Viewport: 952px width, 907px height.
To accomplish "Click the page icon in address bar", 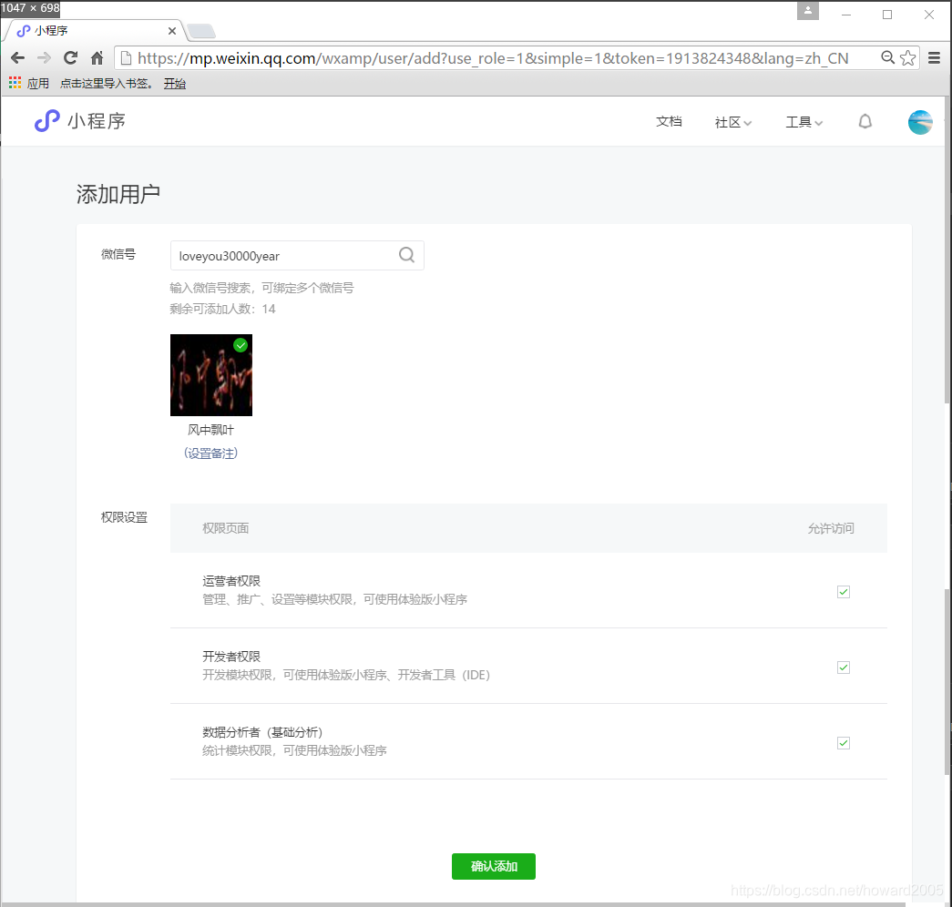I will [127, 58].
